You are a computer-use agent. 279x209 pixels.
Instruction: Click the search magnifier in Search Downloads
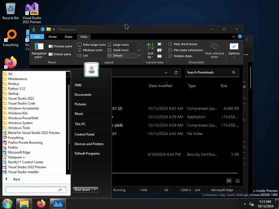[233, 72]
